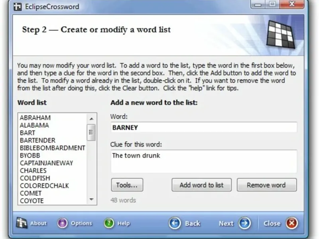Screen dimensions: 319x239
Task: Open the Tools... menu button
Action: 127,185
